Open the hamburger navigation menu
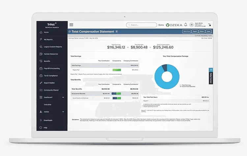Image resolution: width=247 pixels, height=156 pixels. click(x=71, y=25)
